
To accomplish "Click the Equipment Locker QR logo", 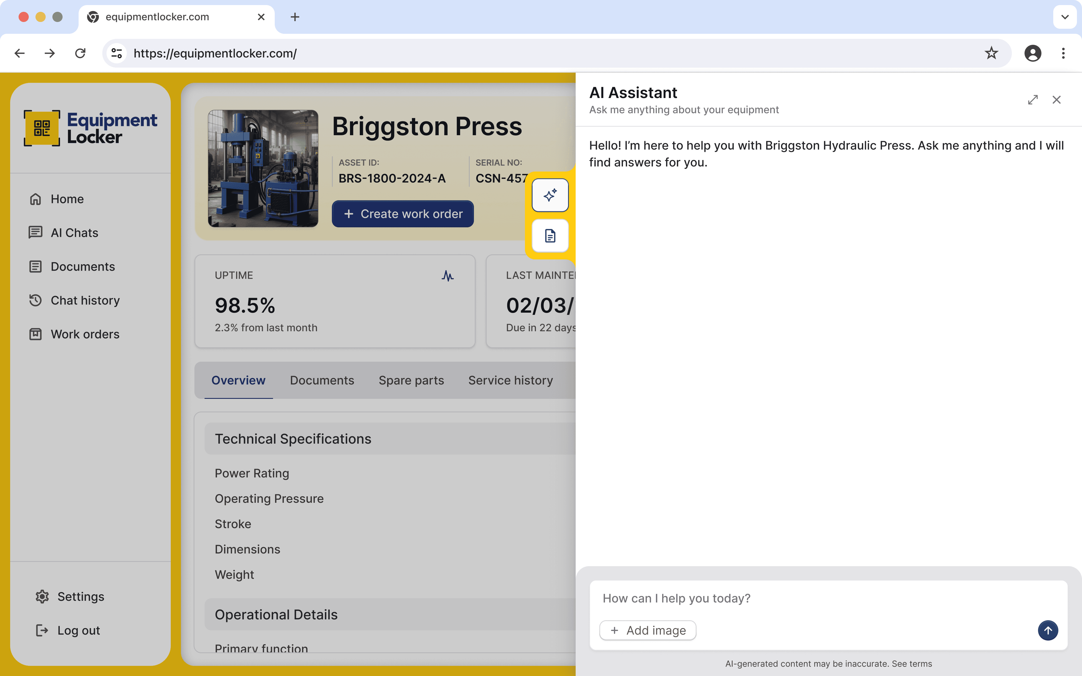I will pos(42,128).
